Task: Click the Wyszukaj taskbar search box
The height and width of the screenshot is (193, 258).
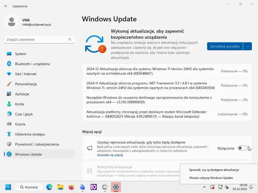Action: tap(29, 187)
